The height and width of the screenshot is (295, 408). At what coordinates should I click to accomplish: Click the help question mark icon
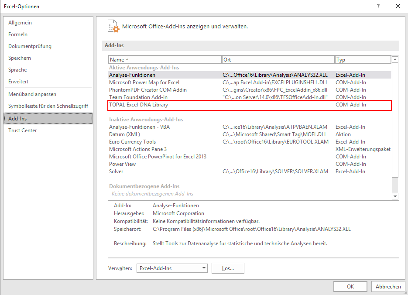point(378,6)
